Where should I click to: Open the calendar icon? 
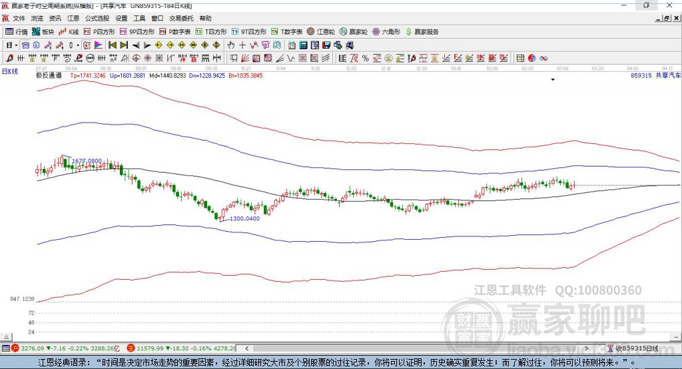pyautogui.click(x=292, y=45)
